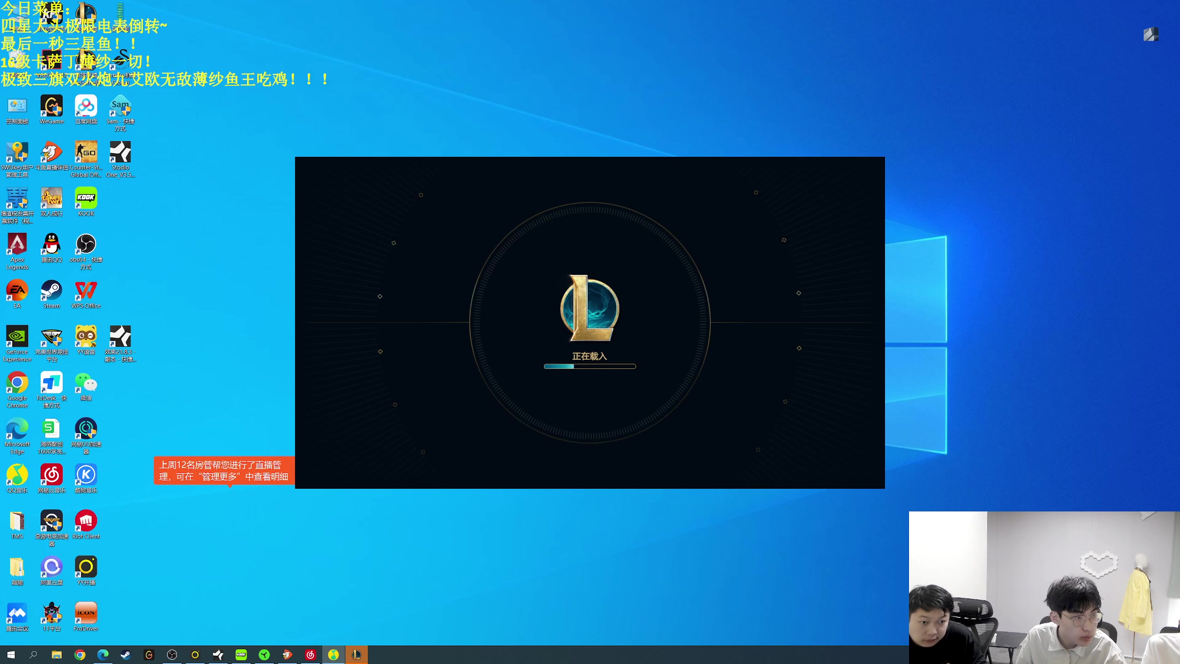Open QQ音乐 desktop shortcut
This screenshot has height=664, width=1180.
coord(17,479)
